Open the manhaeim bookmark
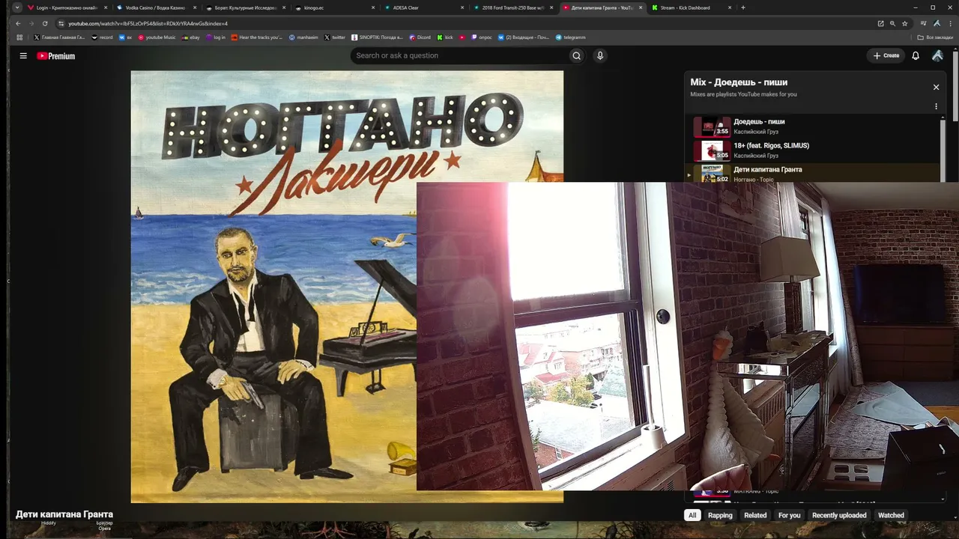959x539 pixels. (303, 37)
